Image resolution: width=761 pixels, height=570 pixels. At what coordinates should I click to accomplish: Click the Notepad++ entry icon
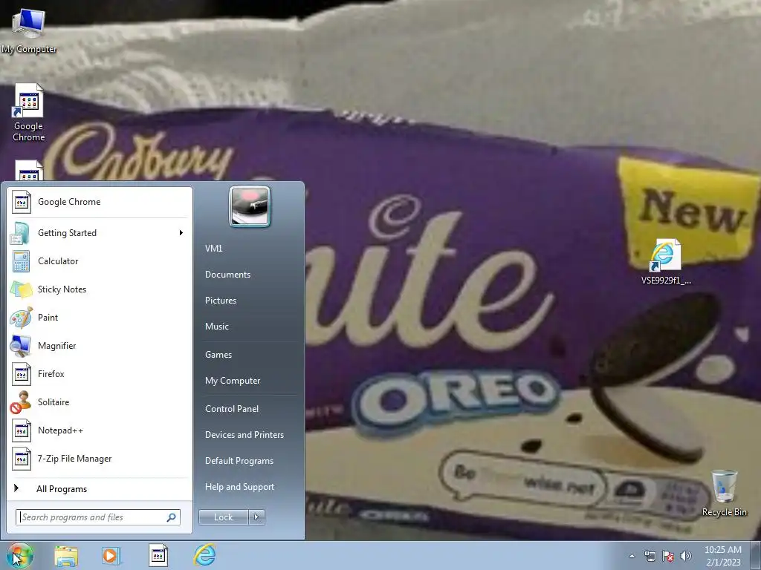coord(22,431)
